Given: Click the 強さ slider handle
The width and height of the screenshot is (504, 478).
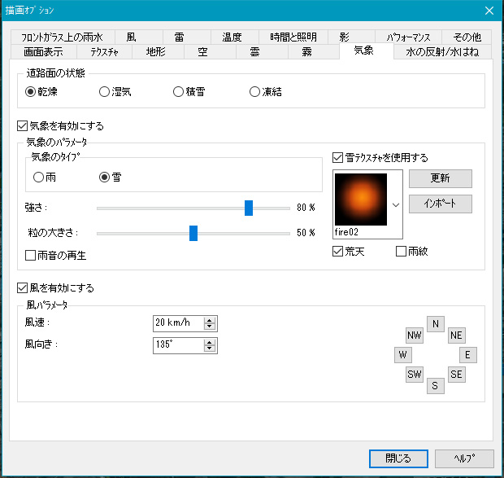Looking at the screenshot, I should click(x=249, y=208).
